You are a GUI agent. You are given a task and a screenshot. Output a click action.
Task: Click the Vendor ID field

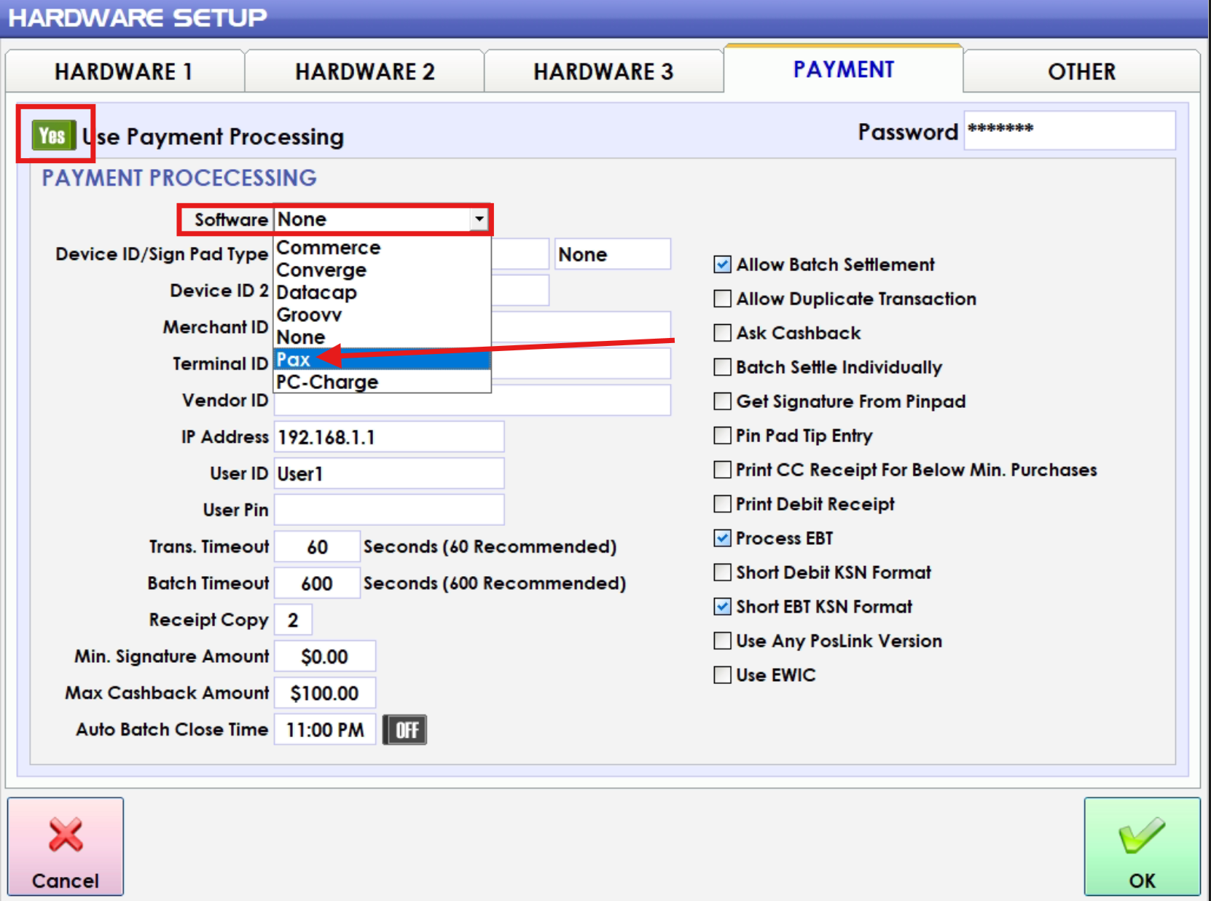(472, 401)
